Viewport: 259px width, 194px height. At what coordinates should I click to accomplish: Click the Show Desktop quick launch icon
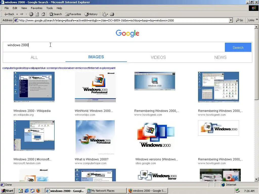pyautogui.click(x=20, y=191)
